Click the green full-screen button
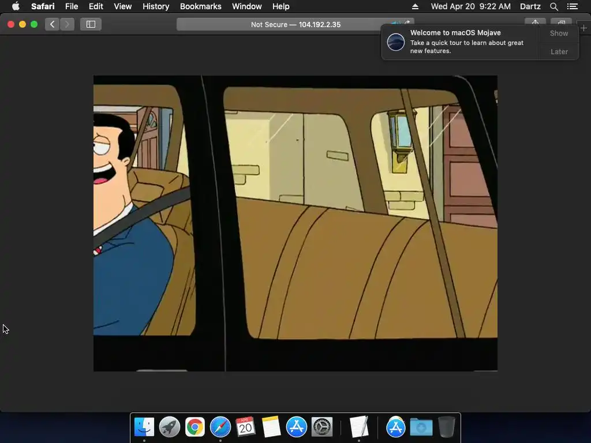 (x=34, y=24)
